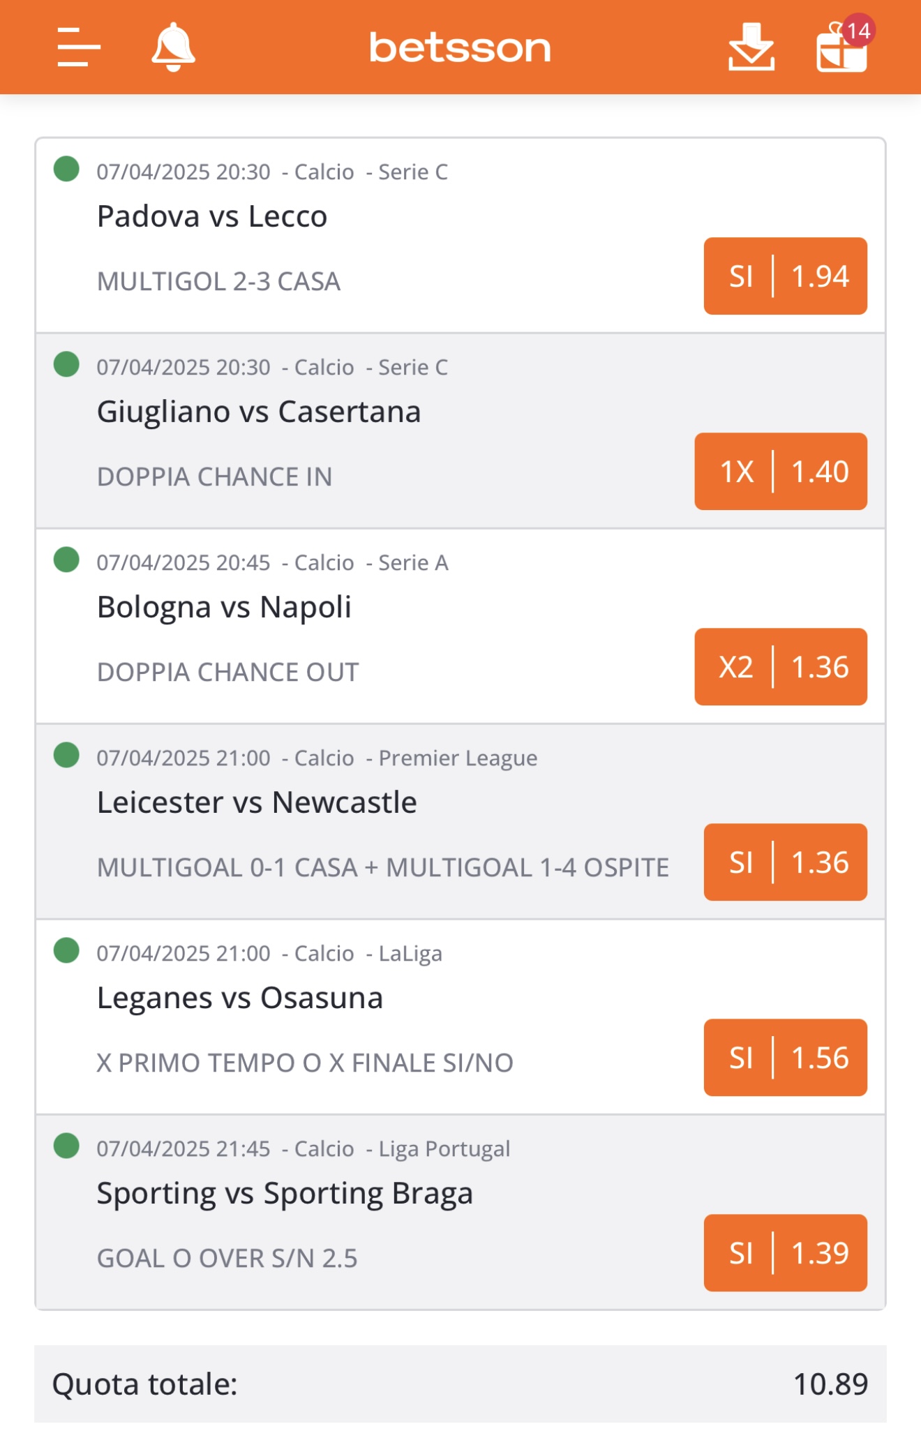Viewport: 921px width, 1438px height.
Task: Tap the green status dot for Bologna vs Napoli
Action: tap(66, 560)
